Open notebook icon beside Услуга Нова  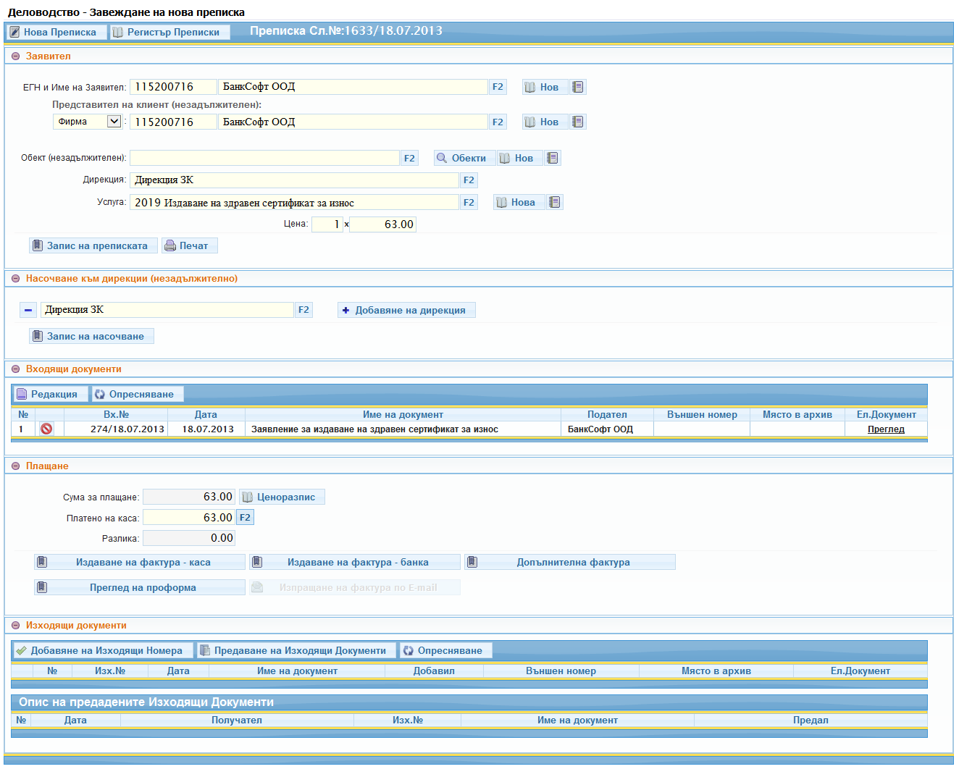coord(555,203)
